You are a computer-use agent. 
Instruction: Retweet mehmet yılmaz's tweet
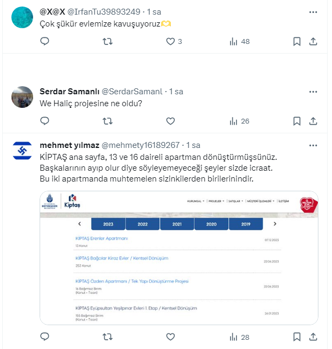(107, 337)
